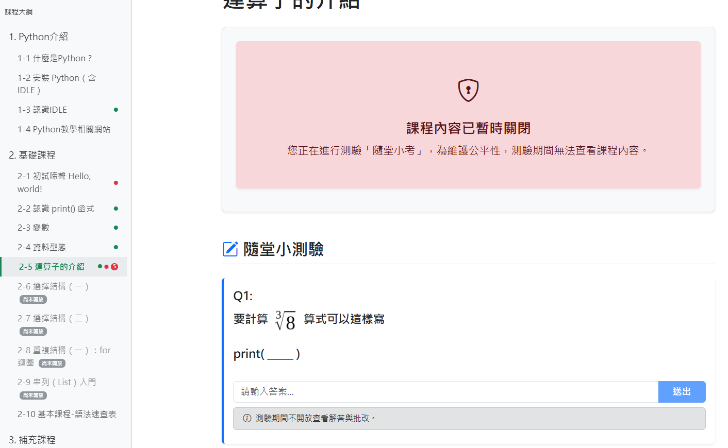The width and height of the screenshot is (728, 448).
Task: Collapse the 2. 基礎課程 section
Action: point(32,155)
